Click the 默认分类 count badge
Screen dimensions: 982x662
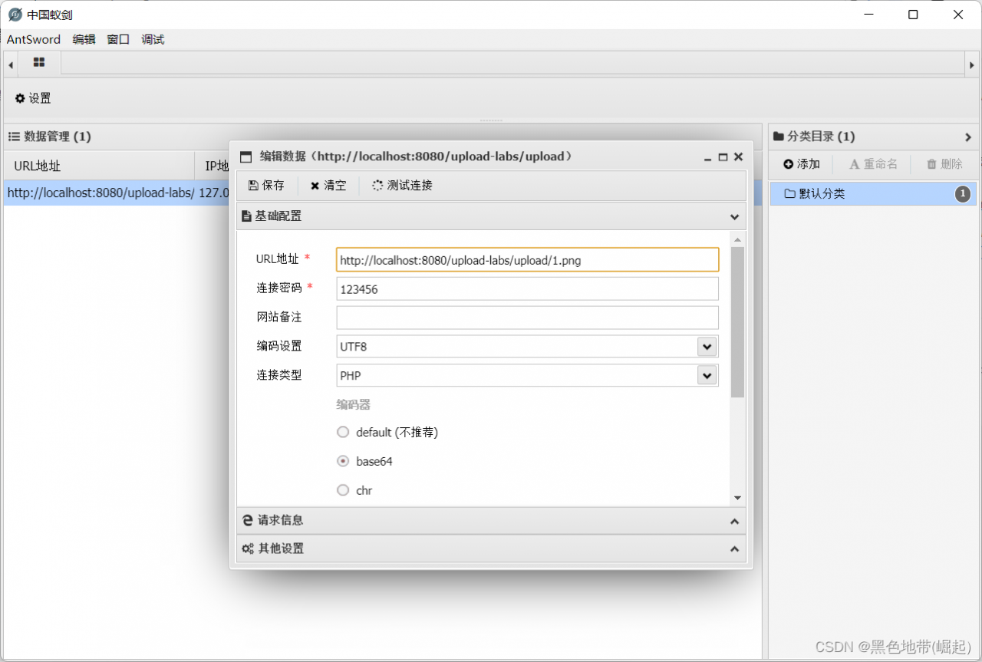[963, 194]
